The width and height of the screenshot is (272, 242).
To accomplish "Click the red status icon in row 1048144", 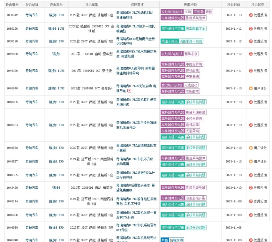I will [251, 201].
